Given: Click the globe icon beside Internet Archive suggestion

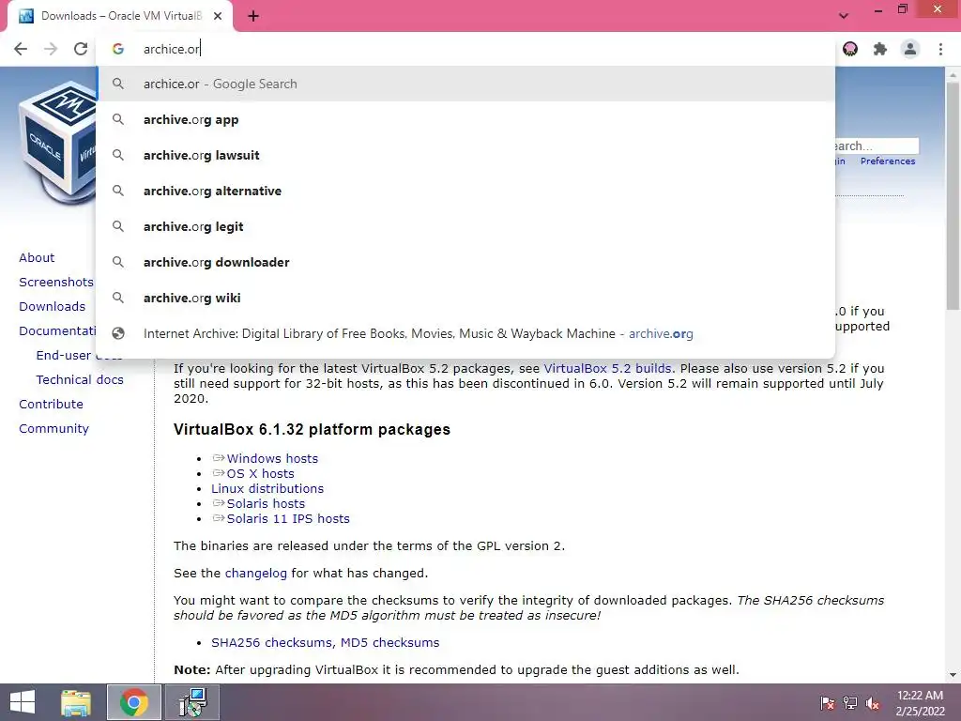Looking at the screenshot, I should [118, 333].
